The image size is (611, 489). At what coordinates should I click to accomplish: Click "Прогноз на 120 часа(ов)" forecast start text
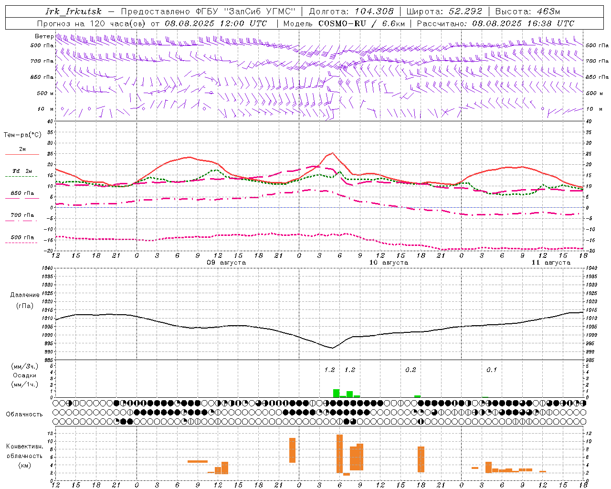92,23
